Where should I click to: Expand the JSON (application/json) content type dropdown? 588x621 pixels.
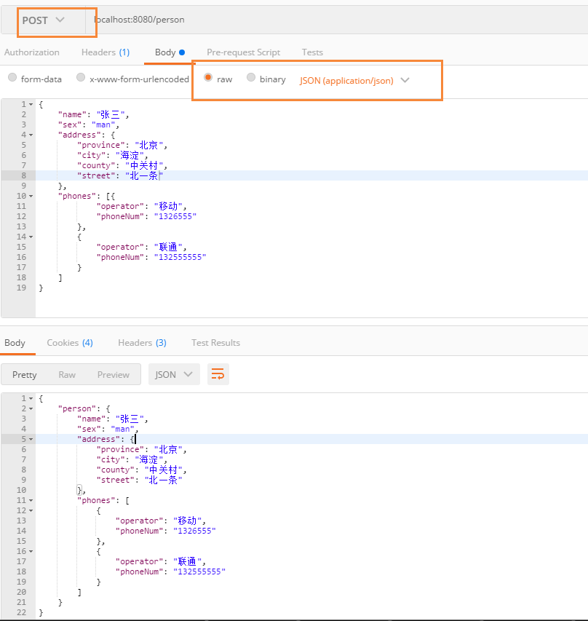click(x=354, y=80)
